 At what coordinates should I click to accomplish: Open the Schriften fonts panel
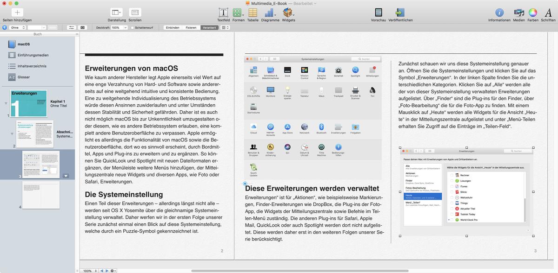pos(548,13)
